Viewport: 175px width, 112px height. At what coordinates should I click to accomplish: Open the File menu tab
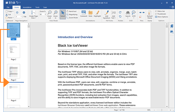coord(8,7)
